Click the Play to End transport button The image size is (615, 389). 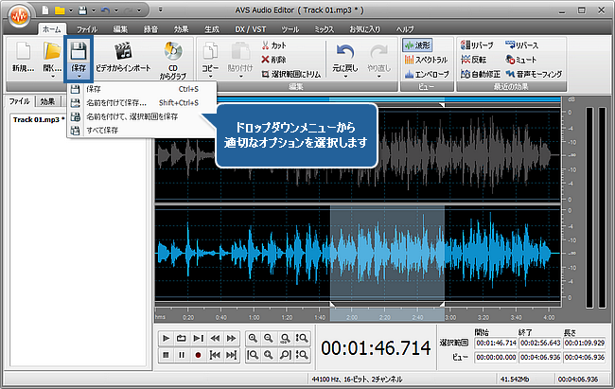pos(198,338)
